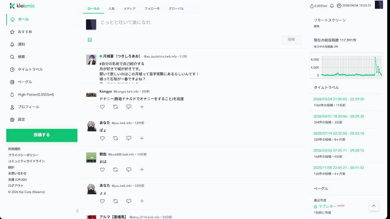Collapse the left sidebar with chevron

[x=77, y=211]
